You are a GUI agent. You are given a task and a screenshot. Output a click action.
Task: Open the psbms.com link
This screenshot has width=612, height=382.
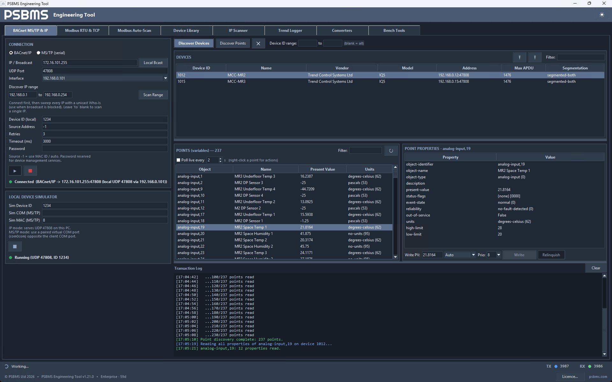(598, 377)
